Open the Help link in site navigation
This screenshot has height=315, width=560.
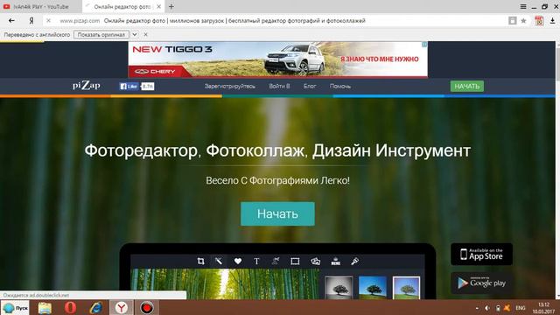tap(340, 86)
